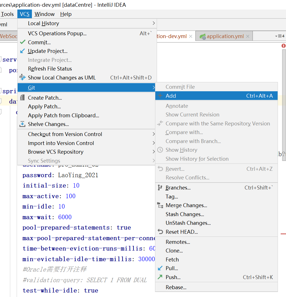Expand the Git submenu arrow
Image resolution: width=286 pixels, height=297 pixels.
tap(154, 88)
